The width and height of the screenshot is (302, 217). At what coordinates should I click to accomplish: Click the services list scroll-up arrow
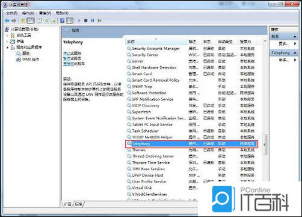(x=265, y=41)
